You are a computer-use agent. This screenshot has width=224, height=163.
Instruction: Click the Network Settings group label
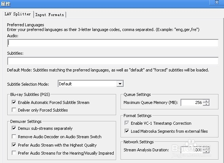point(138,142)
